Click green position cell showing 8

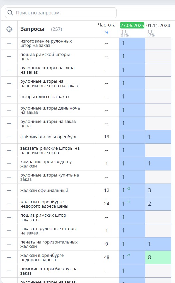[x=158, y=257]
